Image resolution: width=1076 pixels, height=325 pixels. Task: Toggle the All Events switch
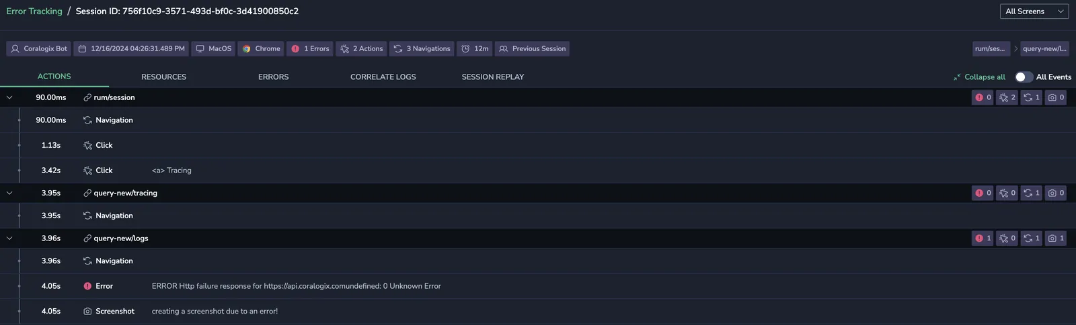pyautogui.click(x=1024, y=77)
